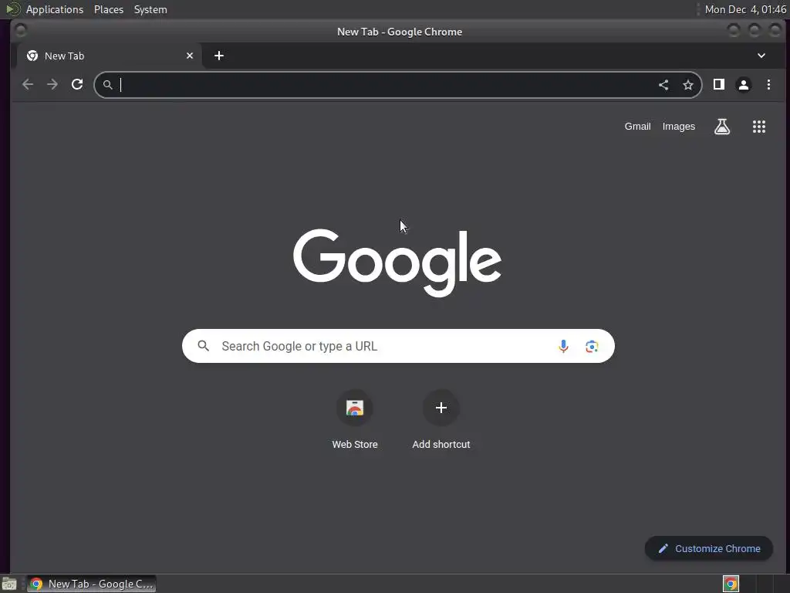Open the Images link
The width and height of the screenshot is (790, 593).
tap(679, 127)
